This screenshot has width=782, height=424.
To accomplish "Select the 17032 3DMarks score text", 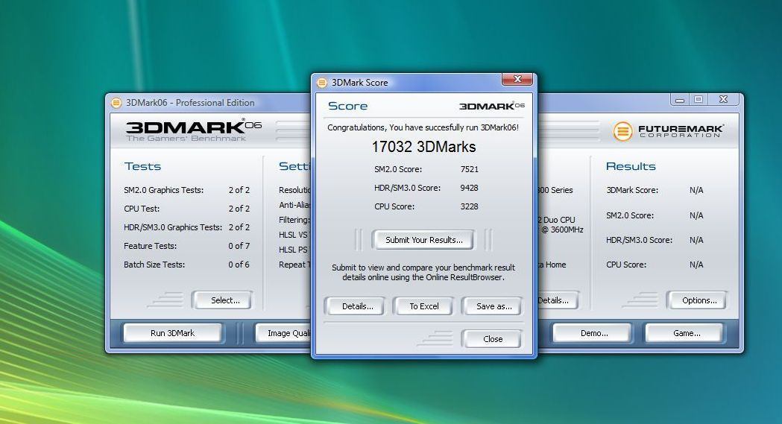I will click(x=423, y=147).
